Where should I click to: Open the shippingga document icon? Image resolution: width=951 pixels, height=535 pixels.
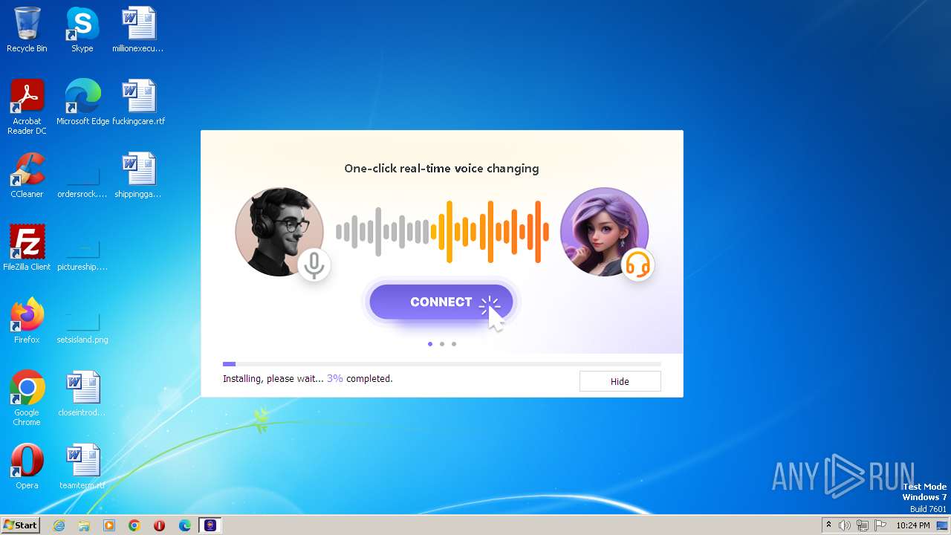click(x=138, y=175)
